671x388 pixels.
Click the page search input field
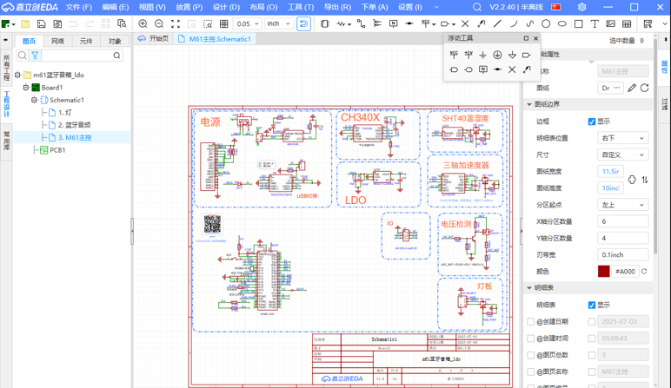coord(77,56)
